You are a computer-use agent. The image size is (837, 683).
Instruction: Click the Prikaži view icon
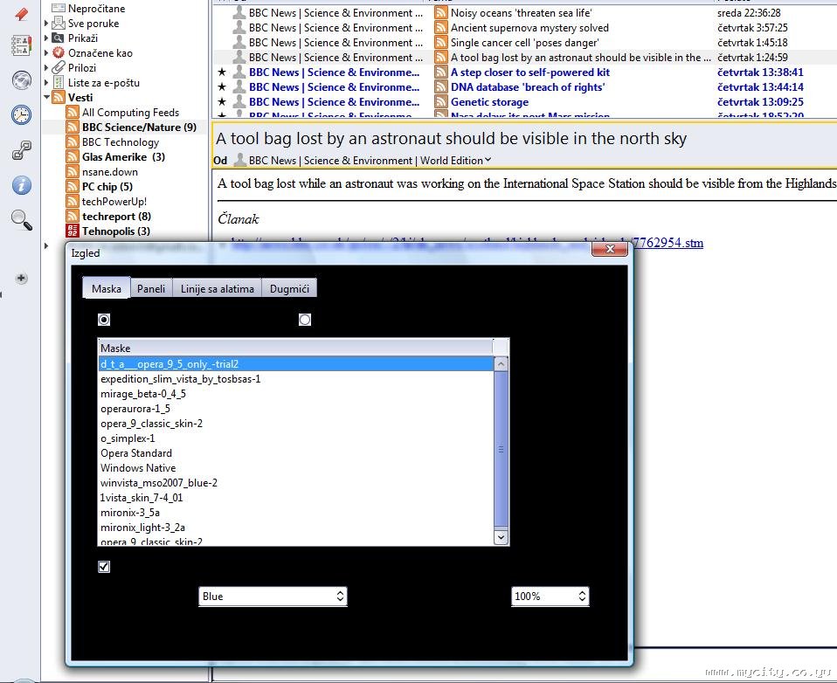pyautogui.click(x=59, y=38)
